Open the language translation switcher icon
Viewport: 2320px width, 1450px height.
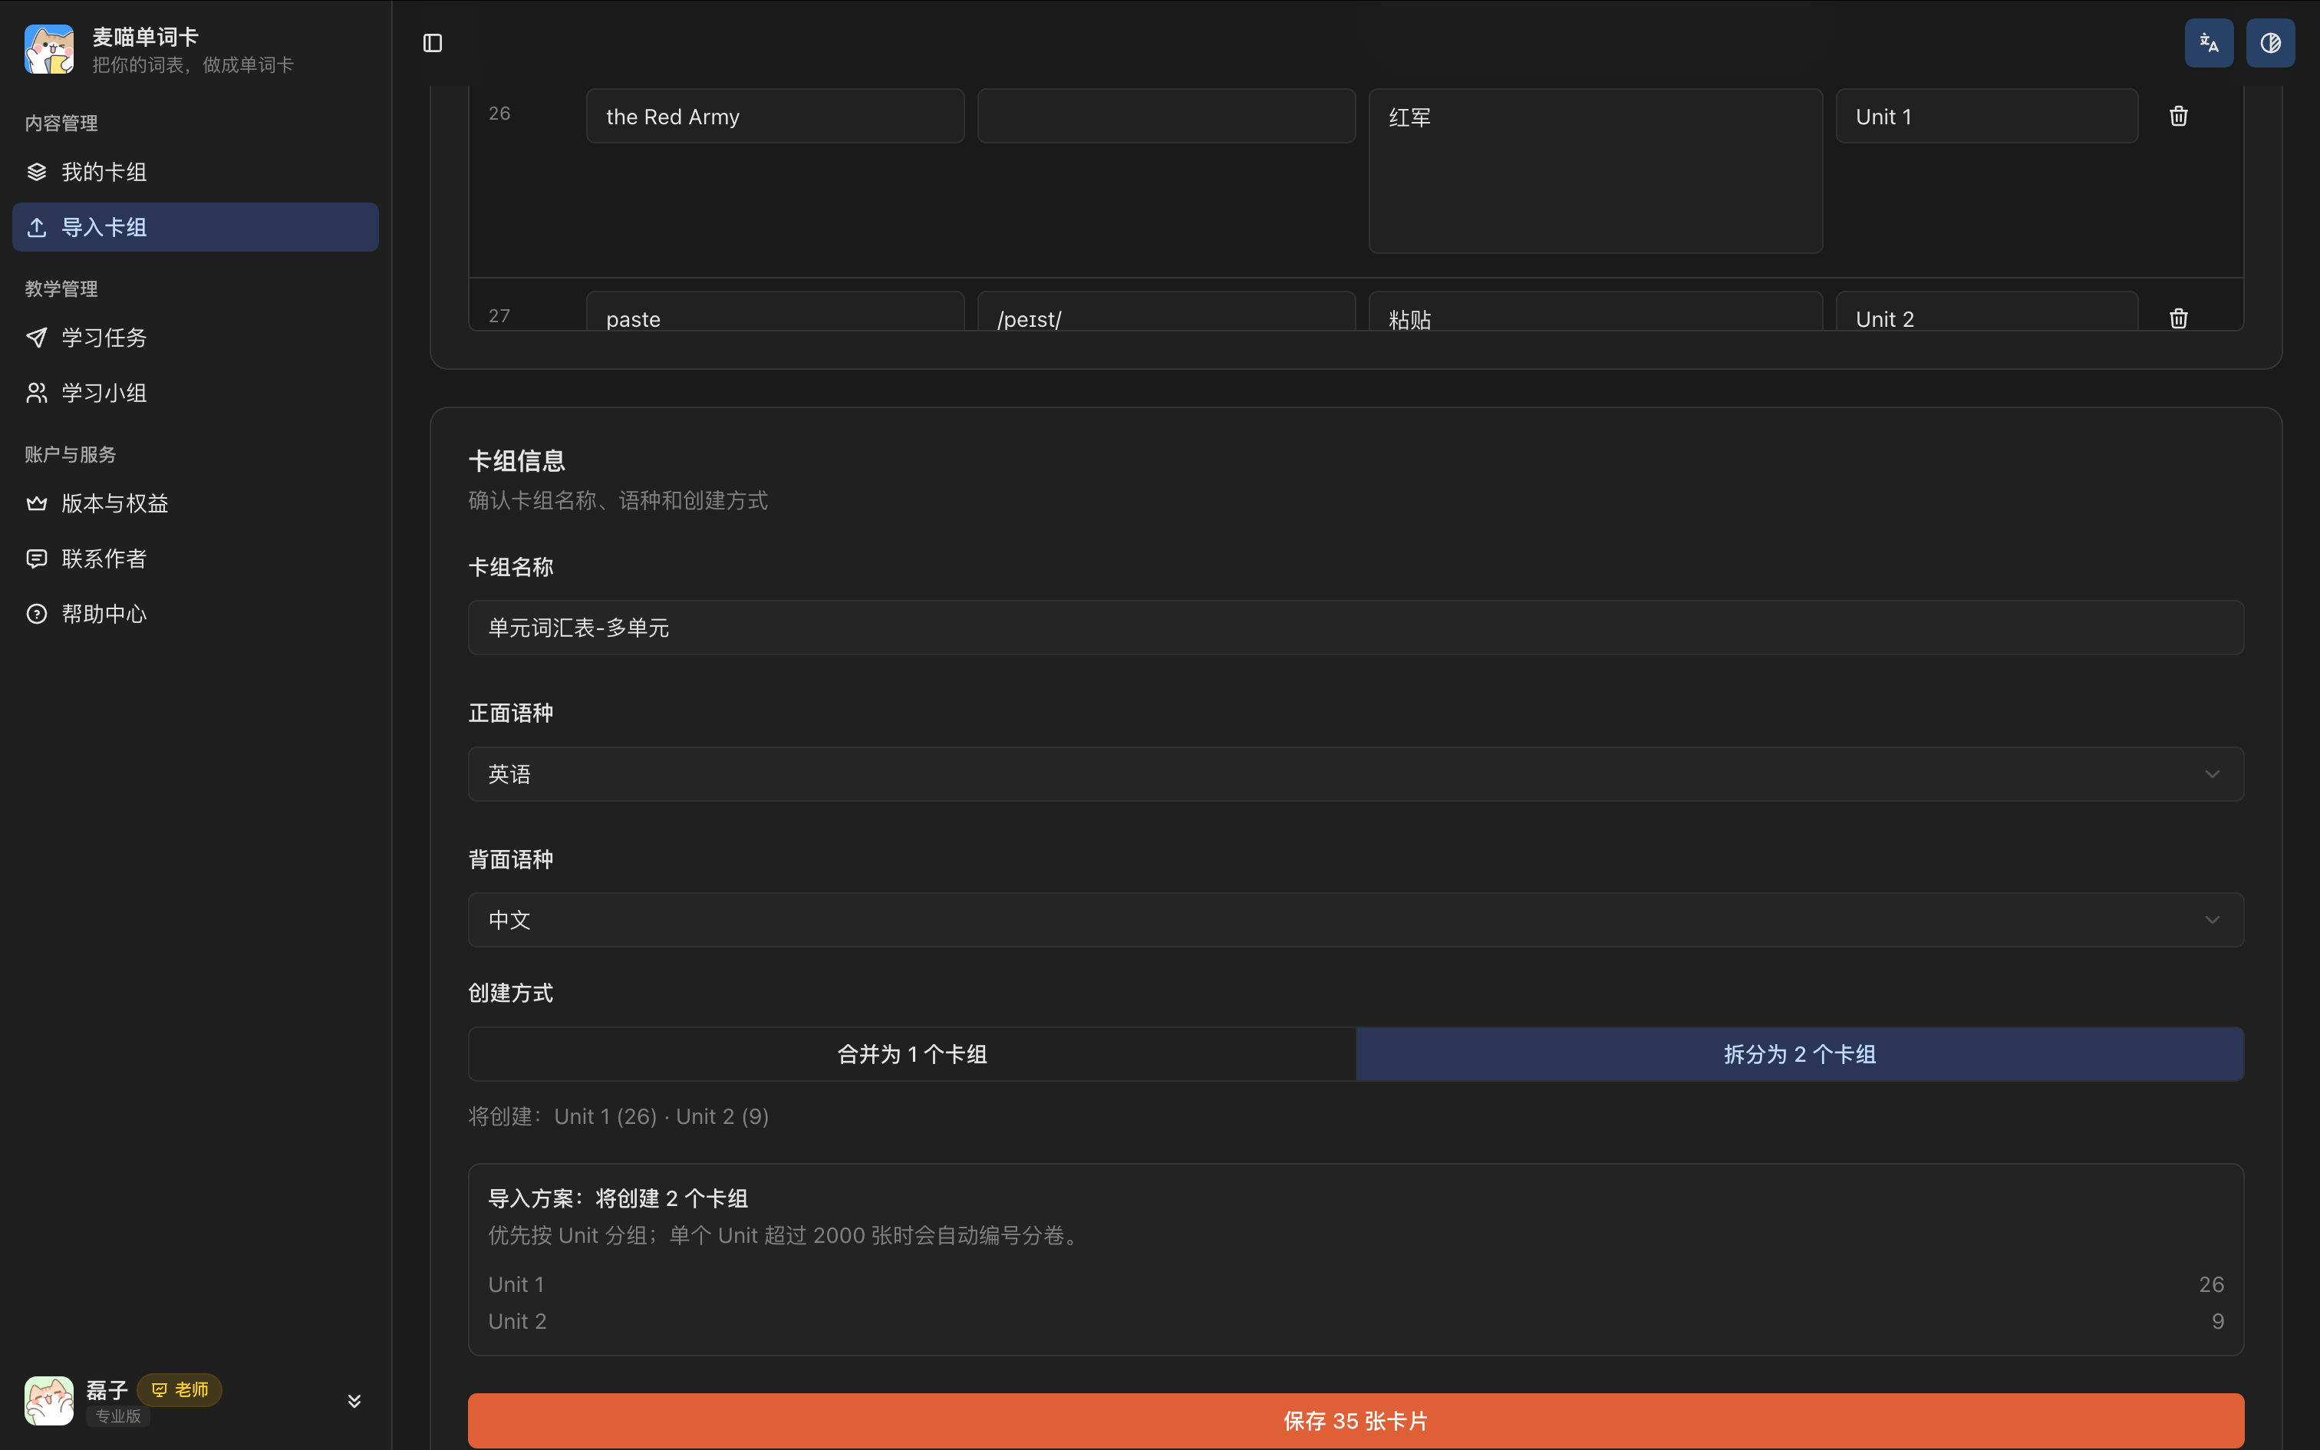2209,43
